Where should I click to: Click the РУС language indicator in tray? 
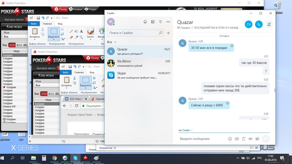259,158
